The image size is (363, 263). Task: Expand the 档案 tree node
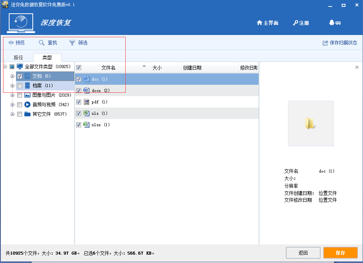(12, 86)
